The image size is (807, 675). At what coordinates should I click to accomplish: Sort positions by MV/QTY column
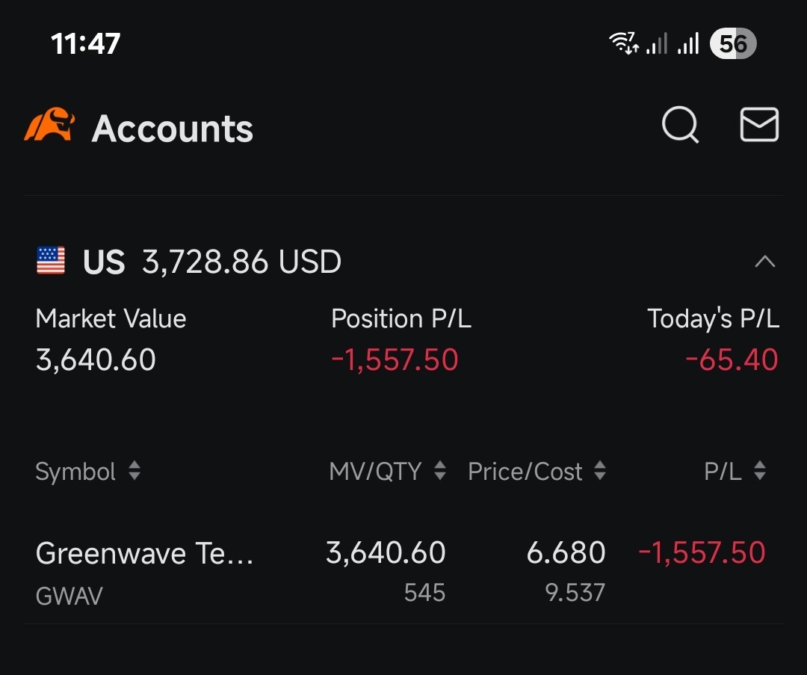(388, 471)
